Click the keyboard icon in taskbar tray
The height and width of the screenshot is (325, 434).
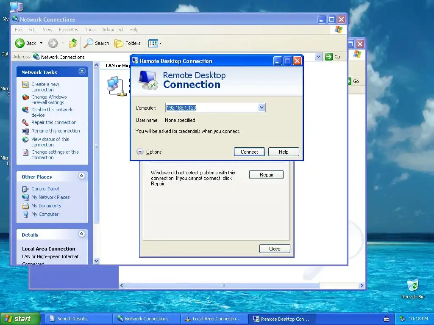[387, 319]
